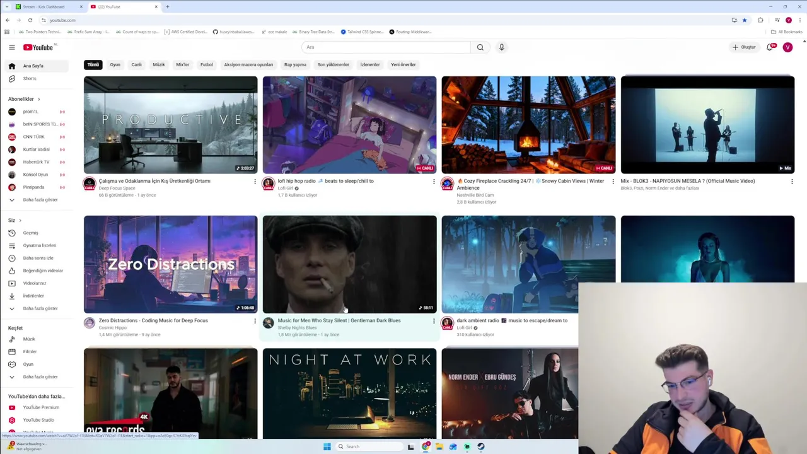The width and height of the screenshot is (807, 454).
Task: Select the Tümü filter chip
Action: pos(93,64)
